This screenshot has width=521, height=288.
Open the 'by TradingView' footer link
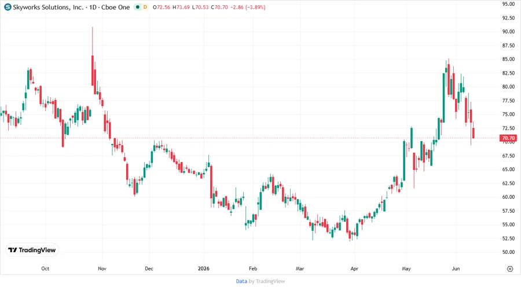pyautogui.click(x=267, y=282)
